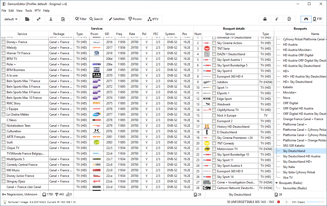This screenshot has width=327, height=206.
Task: Click the TV count icon showing 1780
Action: click(44, 194)
